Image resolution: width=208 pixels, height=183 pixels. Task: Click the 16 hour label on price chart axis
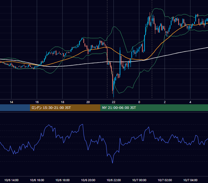37,102
